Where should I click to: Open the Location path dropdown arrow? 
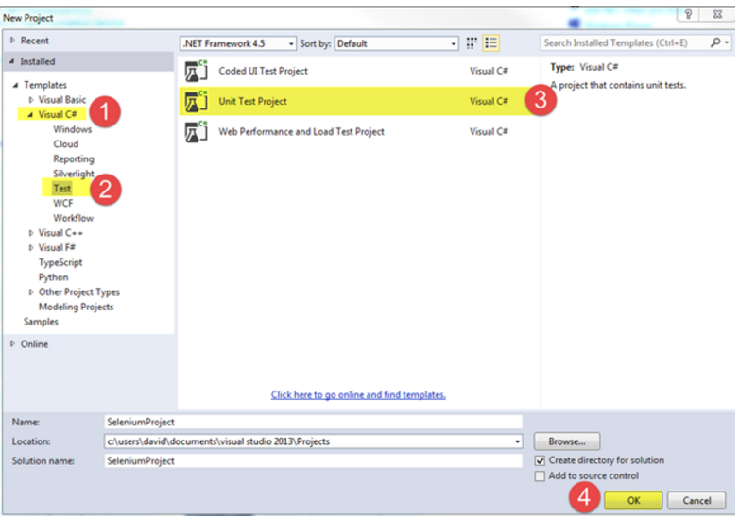pos(517,441)
